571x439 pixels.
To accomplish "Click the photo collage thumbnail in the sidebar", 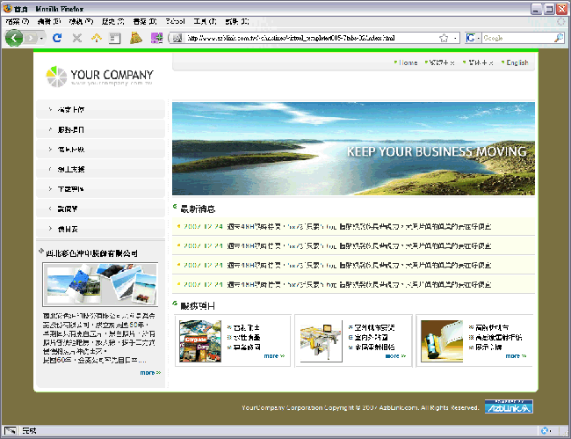I will [x=99, y=284].
